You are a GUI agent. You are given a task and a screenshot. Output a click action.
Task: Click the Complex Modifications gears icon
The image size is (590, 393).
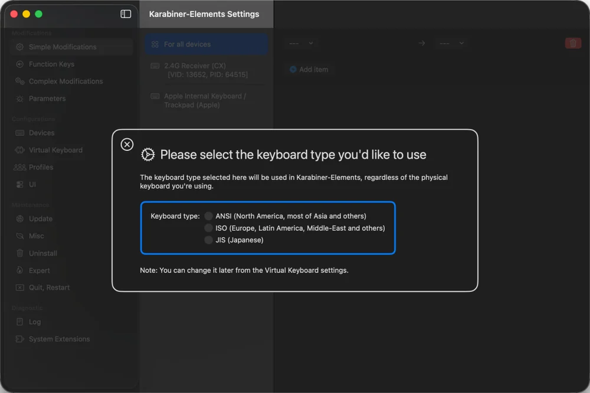coord(19,81)
